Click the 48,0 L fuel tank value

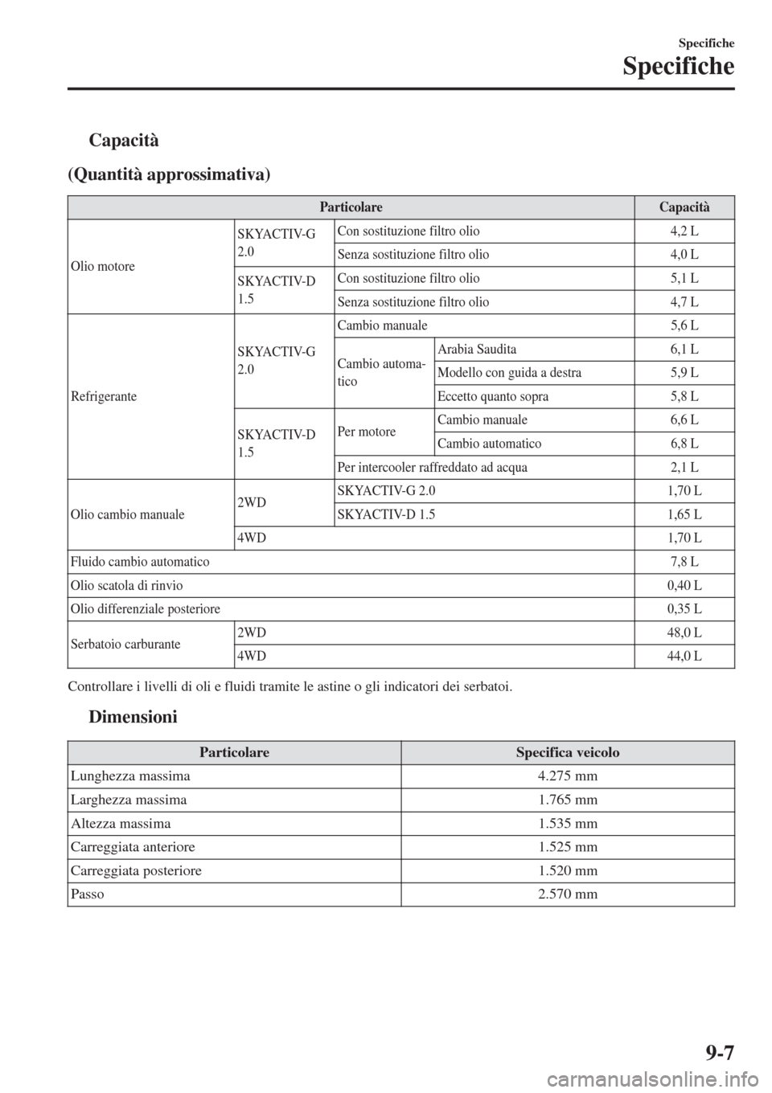(684, 632)
